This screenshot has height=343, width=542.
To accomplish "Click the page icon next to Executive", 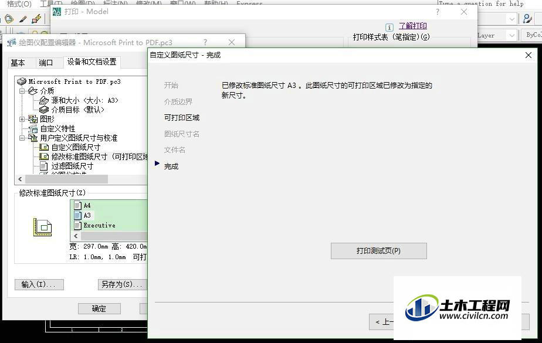I will coord(78,226).
